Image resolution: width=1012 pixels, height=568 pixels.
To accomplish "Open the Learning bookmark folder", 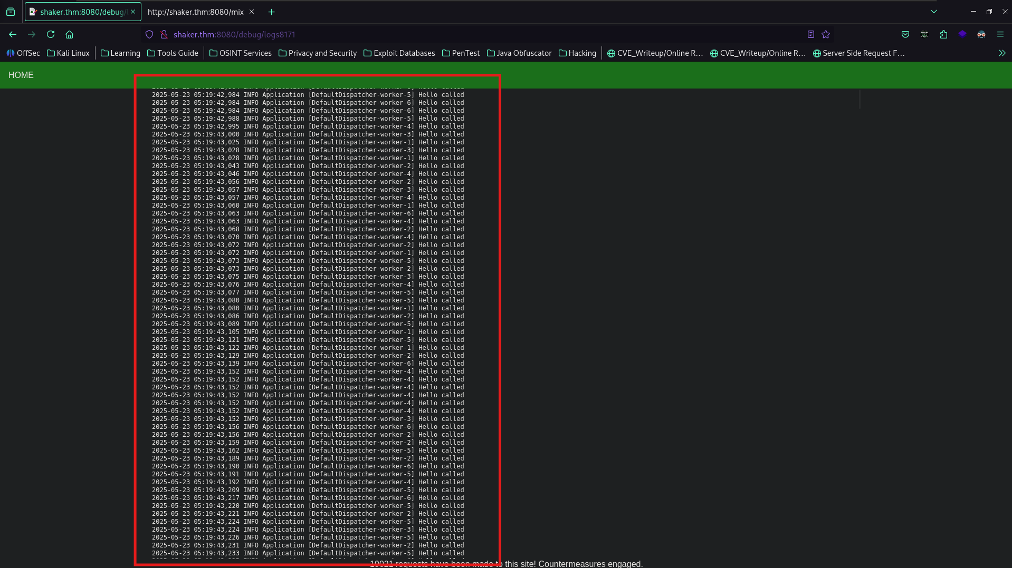I will click(x=120, y=53).
